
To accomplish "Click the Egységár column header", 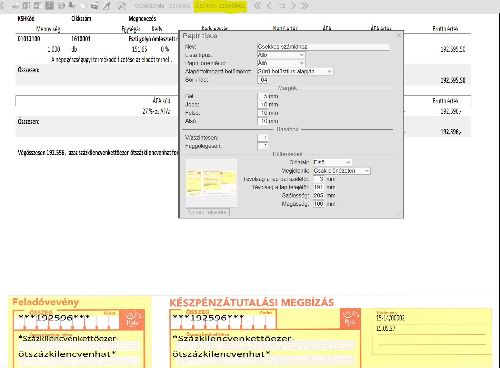I will (131, 29).
